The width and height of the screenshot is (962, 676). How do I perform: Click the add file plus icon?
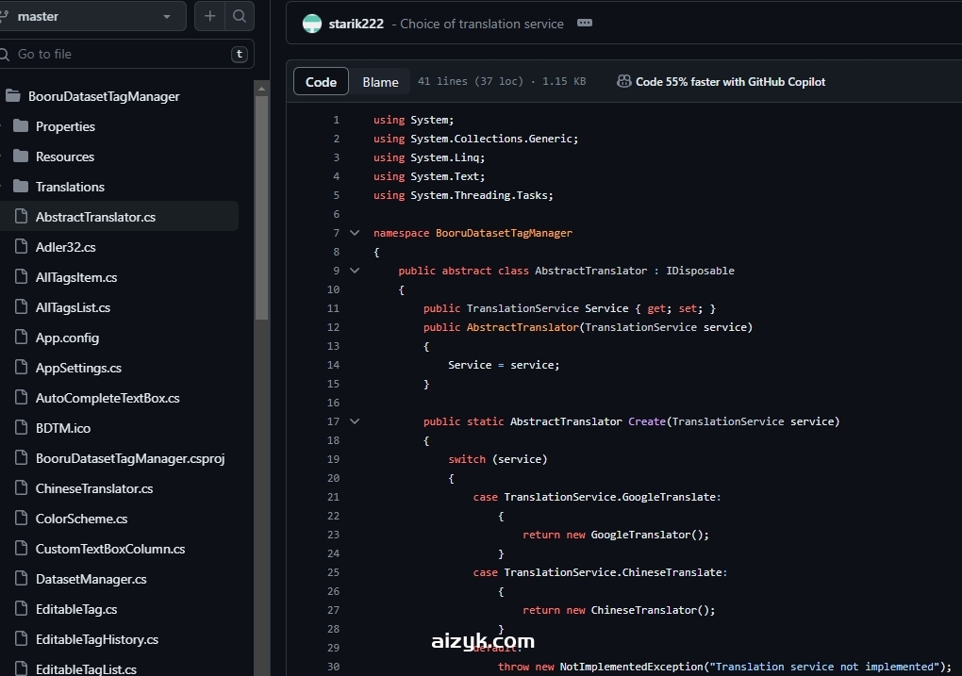coord(209,16)
